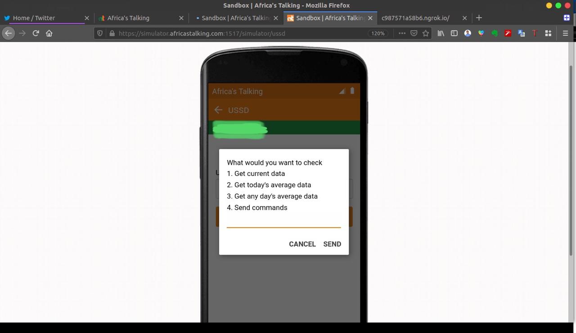Image resolution: width=576 pixels, height=333 pixels.
Task: Open the Firefox hamburger menu
Action: tap(565, 33)
